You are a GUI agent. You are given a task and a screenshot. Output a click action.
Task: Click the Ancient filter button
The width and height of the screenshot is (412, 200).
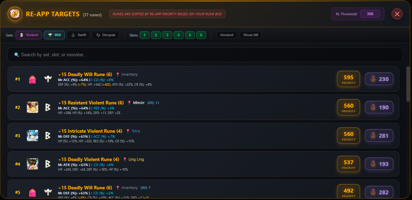227,35
